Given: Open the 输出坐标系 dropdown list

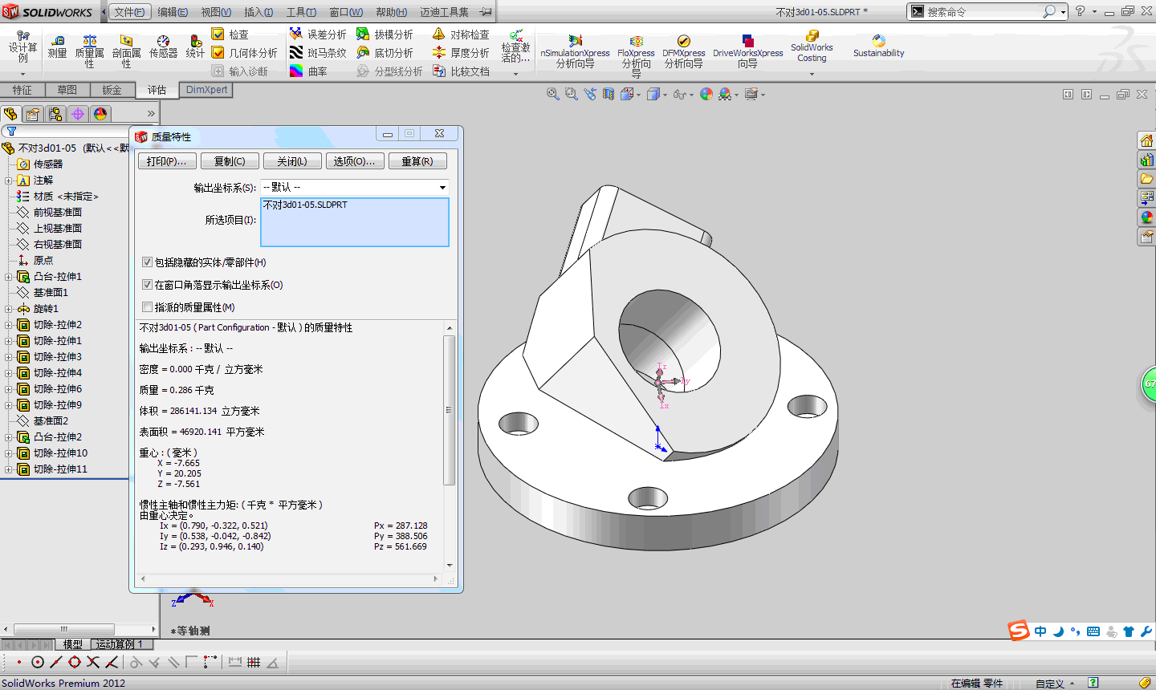Looking at the screenshot, I should pos(442,188).
